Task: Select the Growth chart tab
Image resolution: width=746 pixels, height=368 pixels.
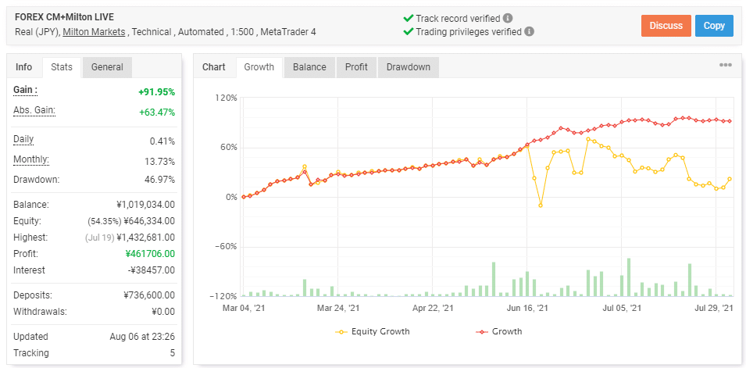Action: tap(259, 67)
